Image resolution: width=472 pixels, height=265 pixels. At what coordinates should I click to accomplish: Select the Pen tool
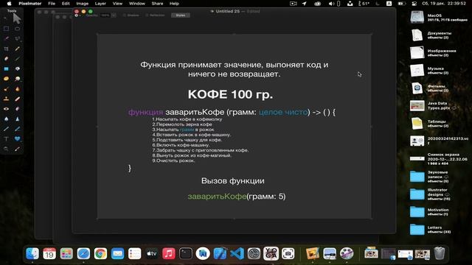[x=6, y=129]
